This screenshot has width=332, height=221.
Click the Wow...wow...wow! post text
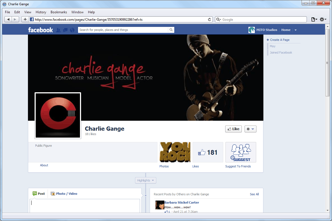(177, 207)
